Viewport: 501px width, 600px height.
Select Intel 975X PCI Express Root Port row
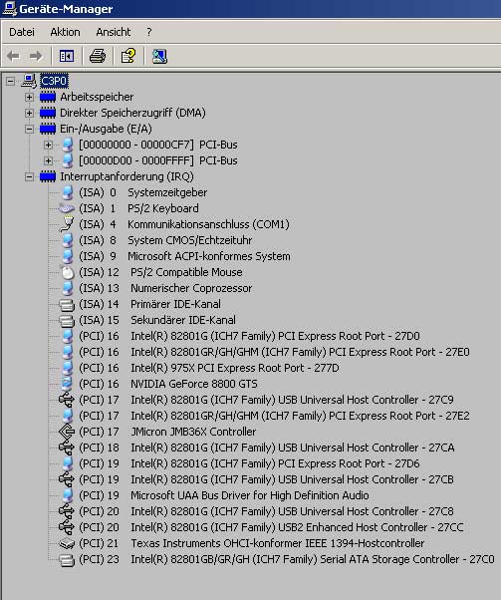click(209, 368)
